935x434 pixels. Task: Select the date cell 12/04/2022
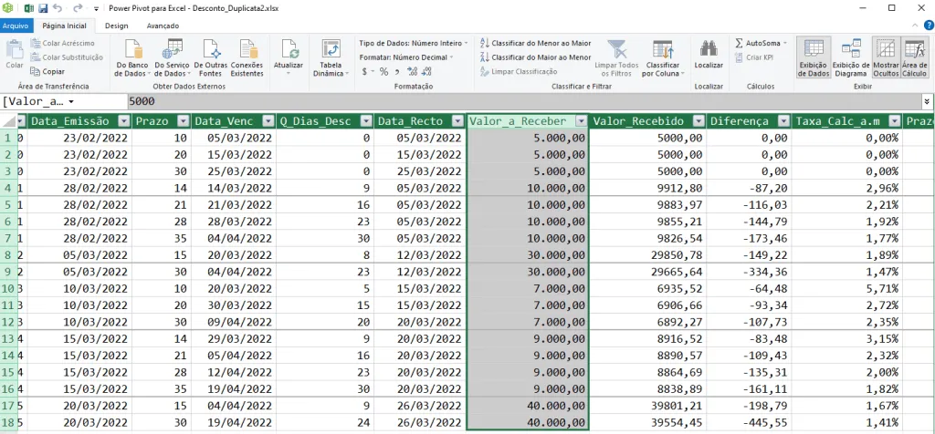[x=233, y=372]
